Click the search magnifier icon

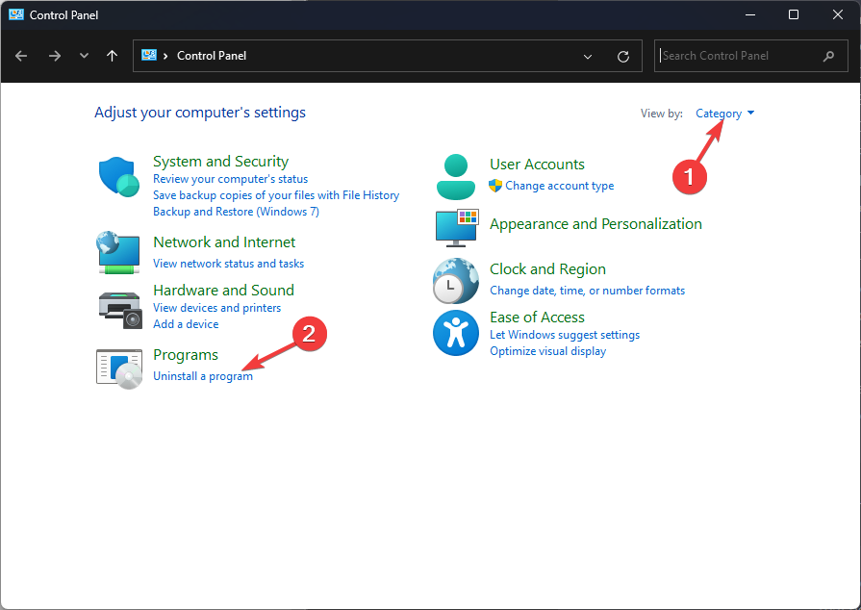click(x=828, y=56)
